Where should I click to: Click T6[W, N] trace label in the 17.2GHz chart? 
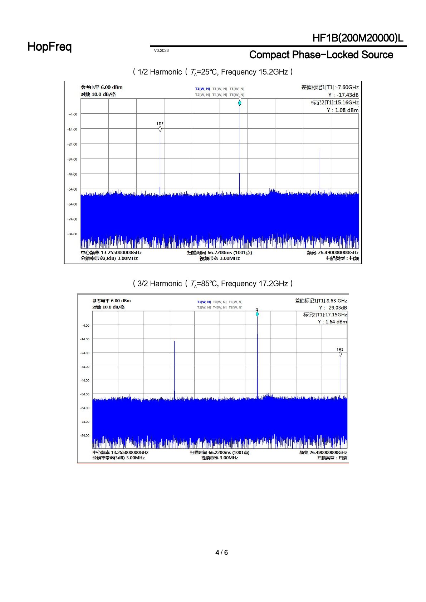[x=235, y=307]
